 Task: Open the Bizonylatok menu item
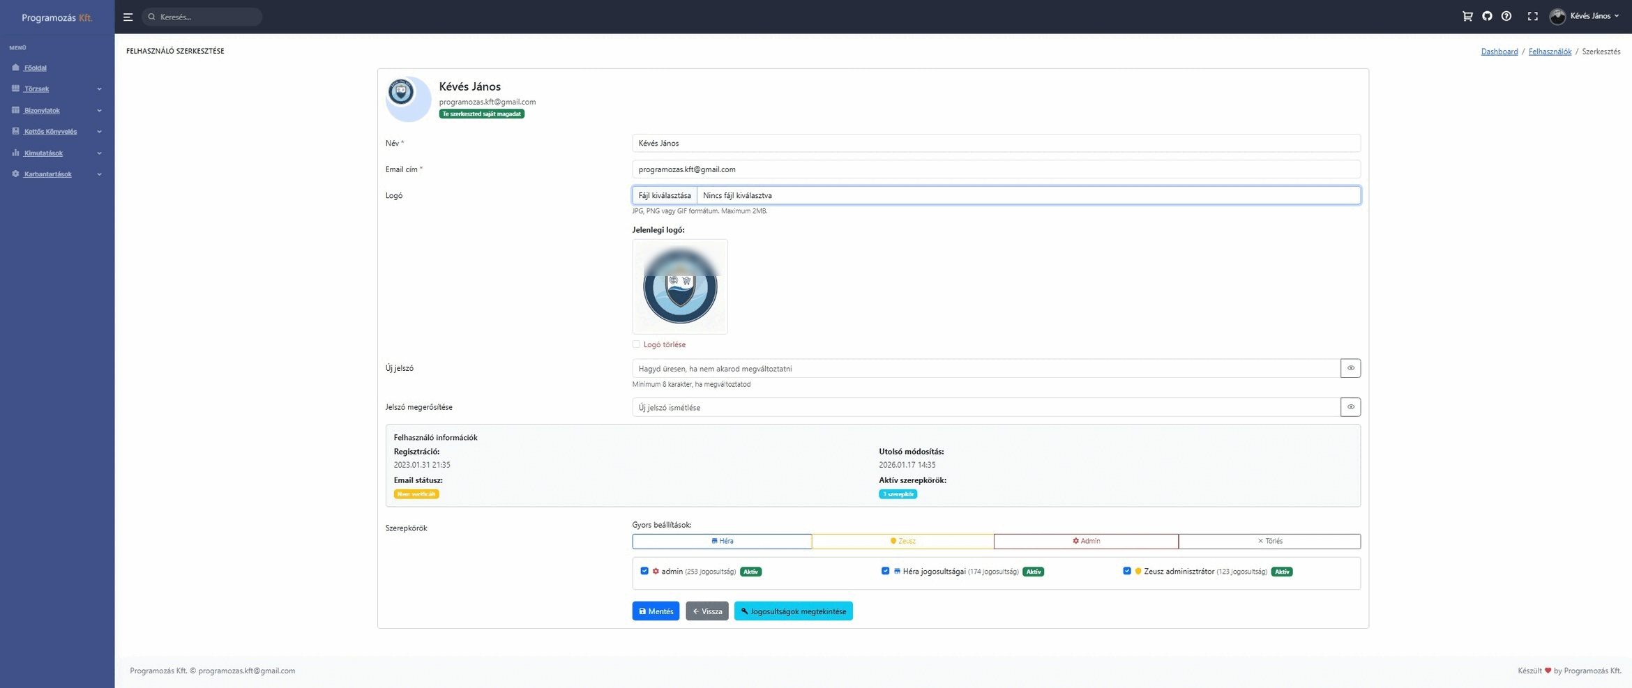click(42, 110)
